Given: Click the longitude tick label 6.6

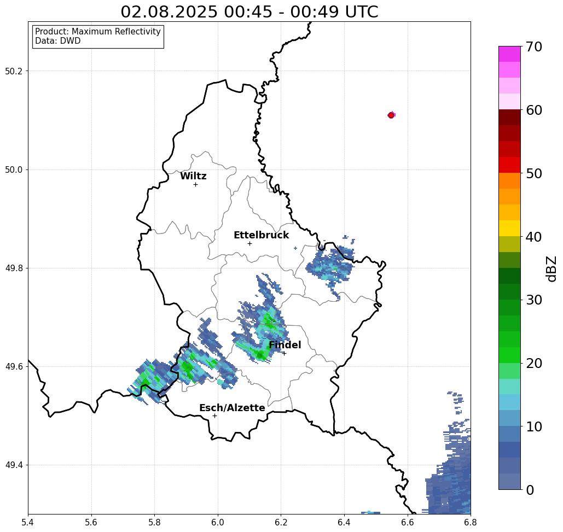Looking at the screenshot, I should point(408,522).
